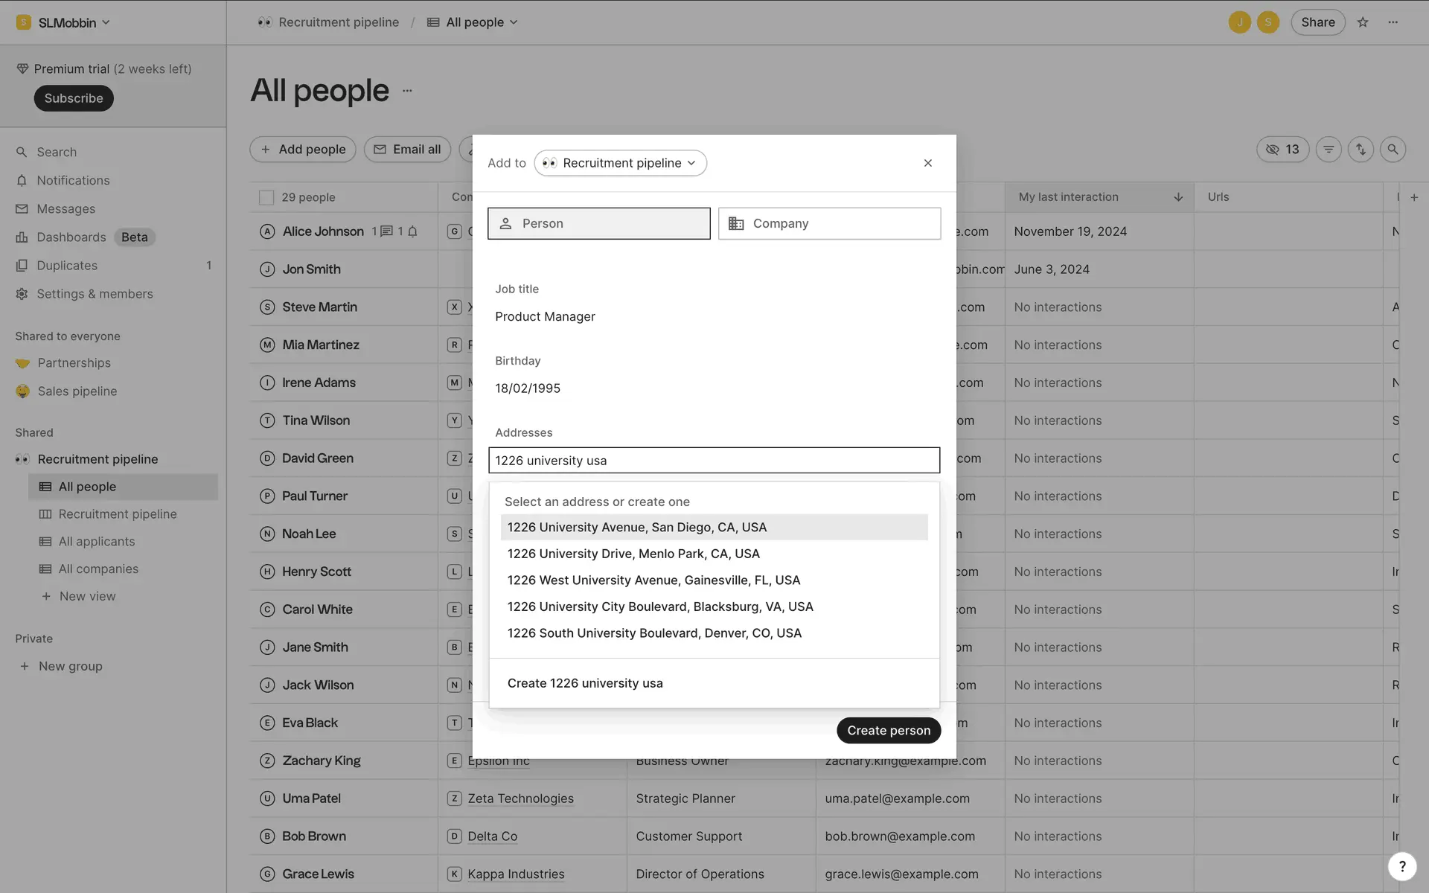Select the Company type option

[829, 223]
